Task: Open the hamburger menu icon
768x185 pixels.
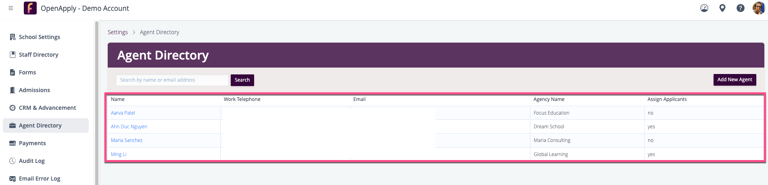Action: pyautogui.click(x=11, y=8)
